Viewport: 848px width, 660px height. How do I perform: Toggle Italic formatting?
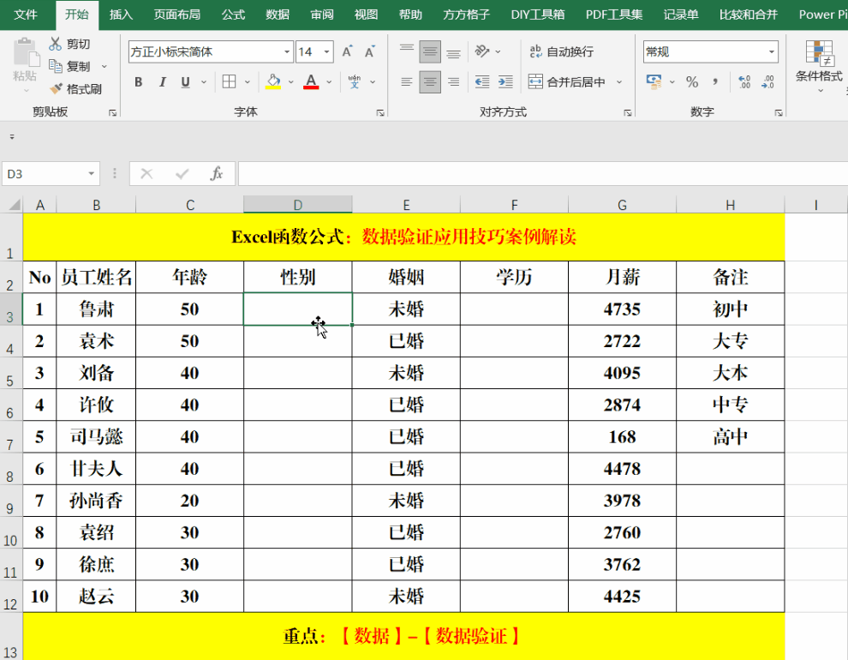click(162, 81)
